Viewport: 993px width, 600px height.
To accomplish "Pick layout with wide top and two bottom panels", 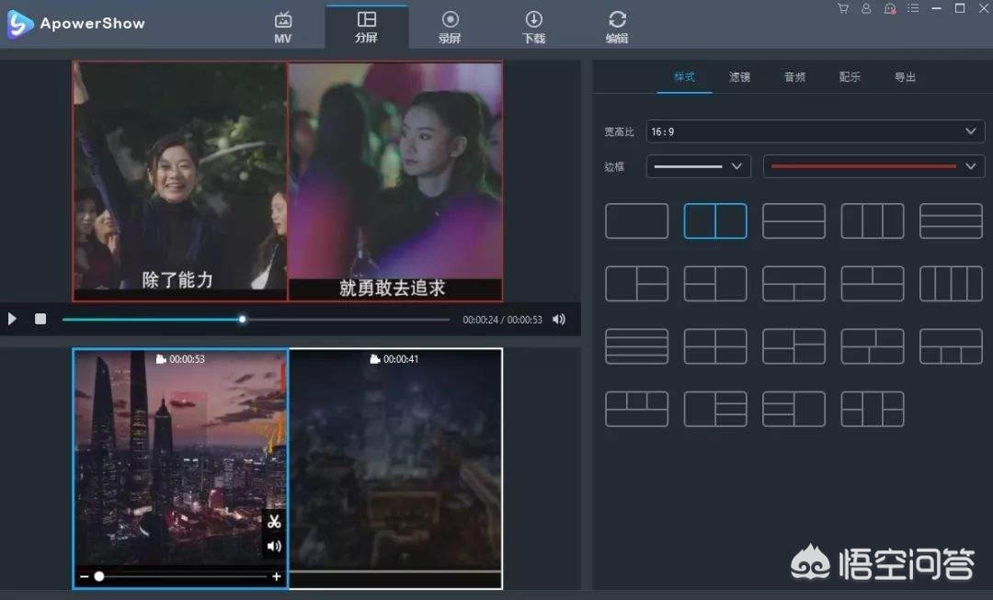I will click(x=793, y=284).
